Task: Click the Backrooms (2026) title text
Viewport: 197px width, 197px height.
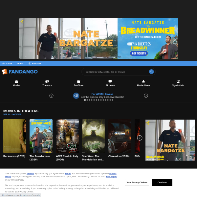Action: point(14,156)
